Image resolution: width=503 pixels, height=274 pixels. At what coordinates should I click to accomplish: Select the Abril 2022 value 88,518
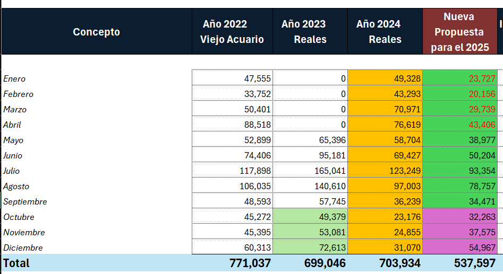click(x=232, y=125)
